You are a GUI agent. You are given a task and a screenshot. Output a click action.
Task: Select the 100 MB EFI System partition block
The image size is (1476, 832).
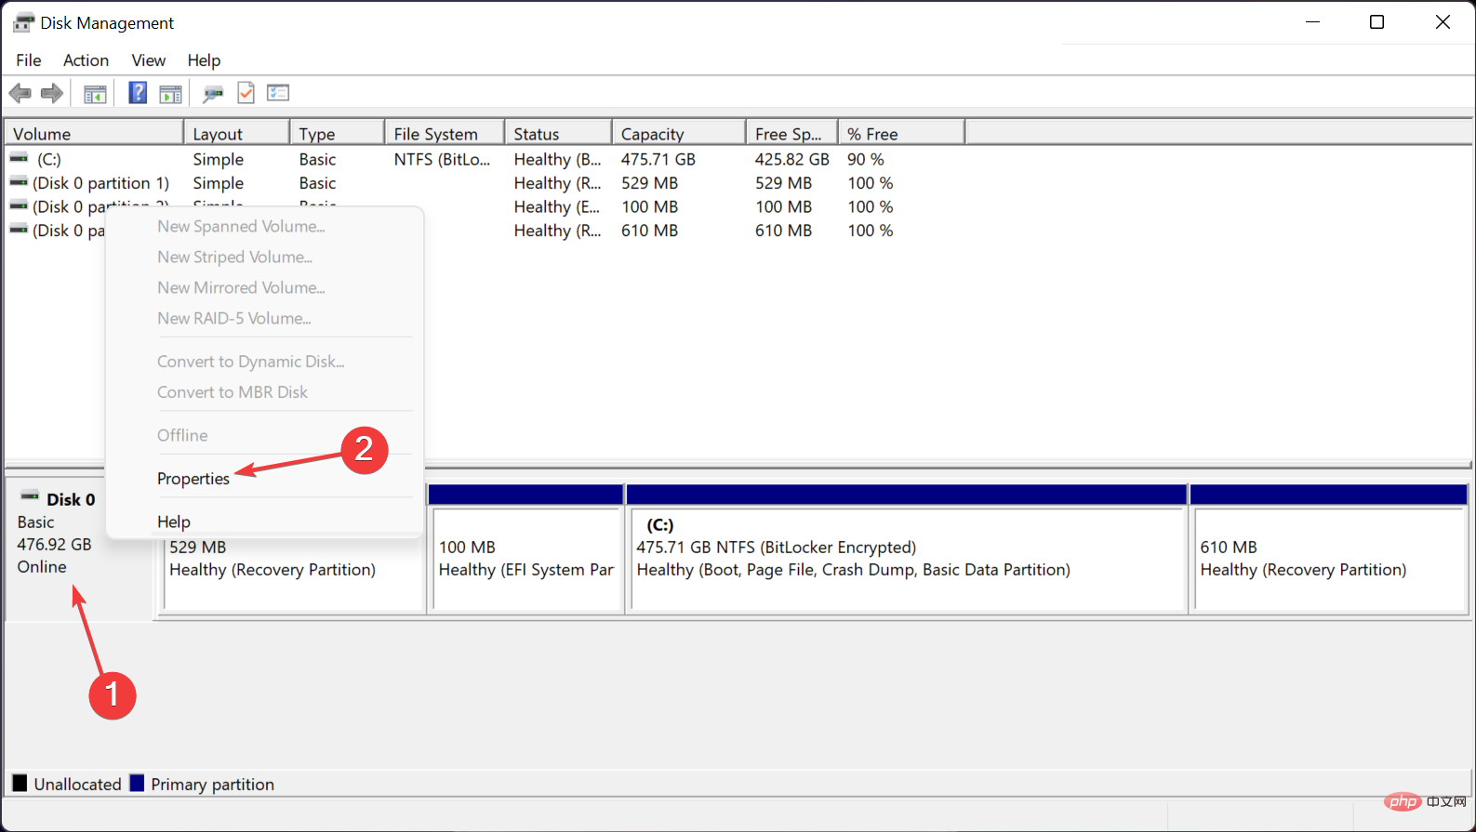click(x=526, y=548)
